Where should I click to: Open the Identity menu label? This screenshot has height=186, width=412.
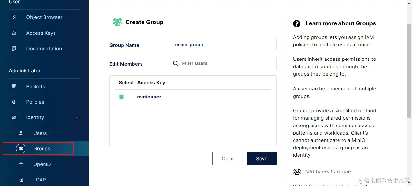35,117
